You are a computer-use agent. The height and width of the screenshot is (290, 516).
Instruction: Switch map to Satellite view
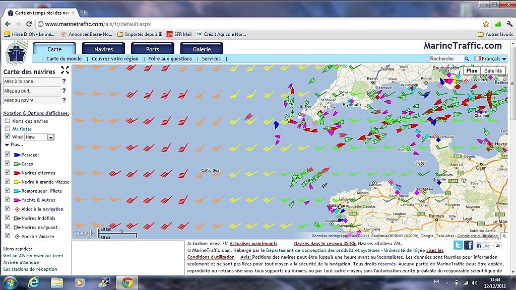[493, 70]
